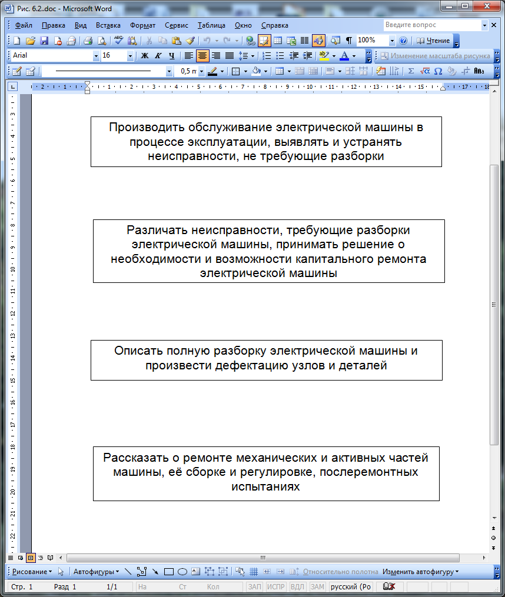
Task: Align text to the right
Action: (x=216, y=56)
